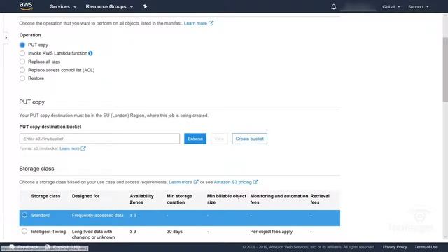Click the Feedback footer button
The width and height of the screenshot is (448, 252).
click(x=24, y=247)
